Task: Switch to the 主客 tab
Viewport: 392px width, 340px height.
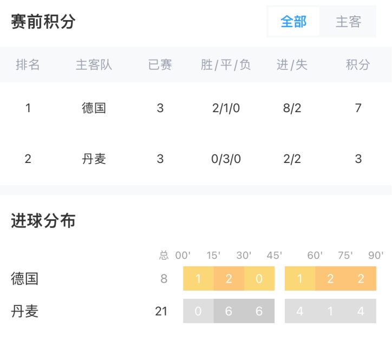Action: pos(348,22)
